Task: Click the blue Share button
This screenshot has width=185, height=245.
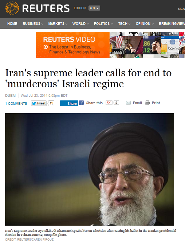Action: pos(69,103)
